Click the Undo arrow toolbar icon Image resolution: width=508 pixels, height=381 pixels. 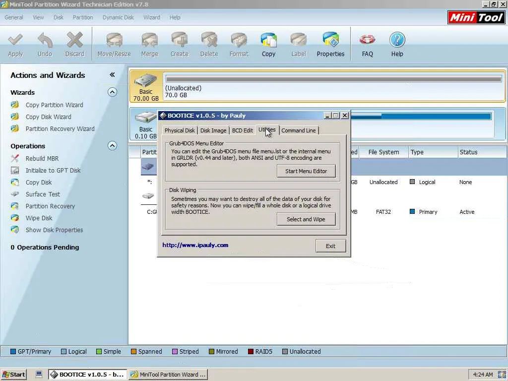click(x=45, y=45)
